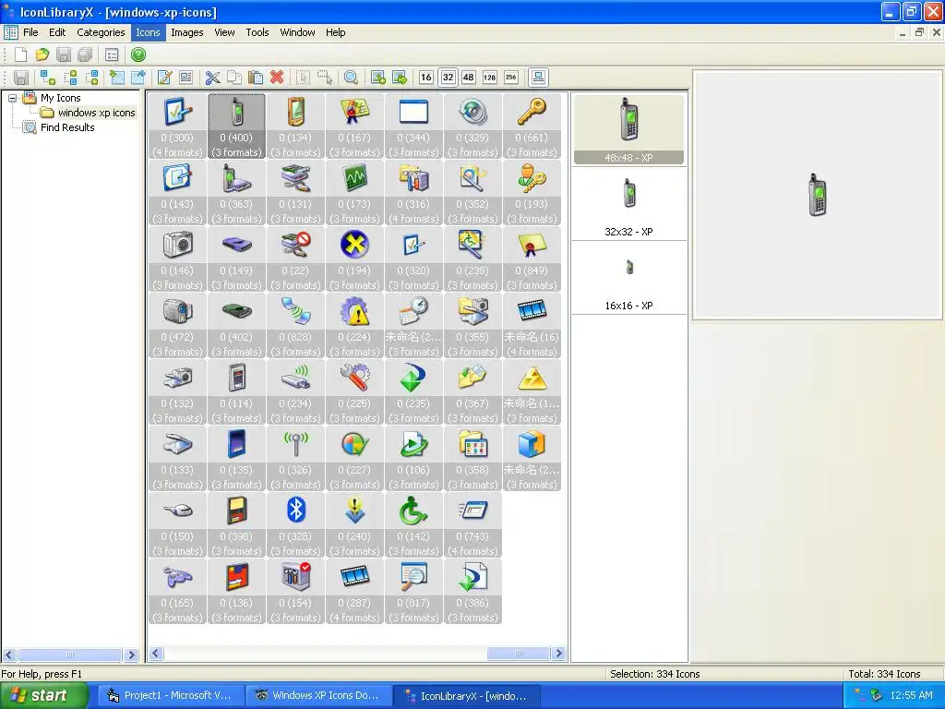Select the 48x48 - XP image format
This screenshot has width=945, height=709.
628,129
